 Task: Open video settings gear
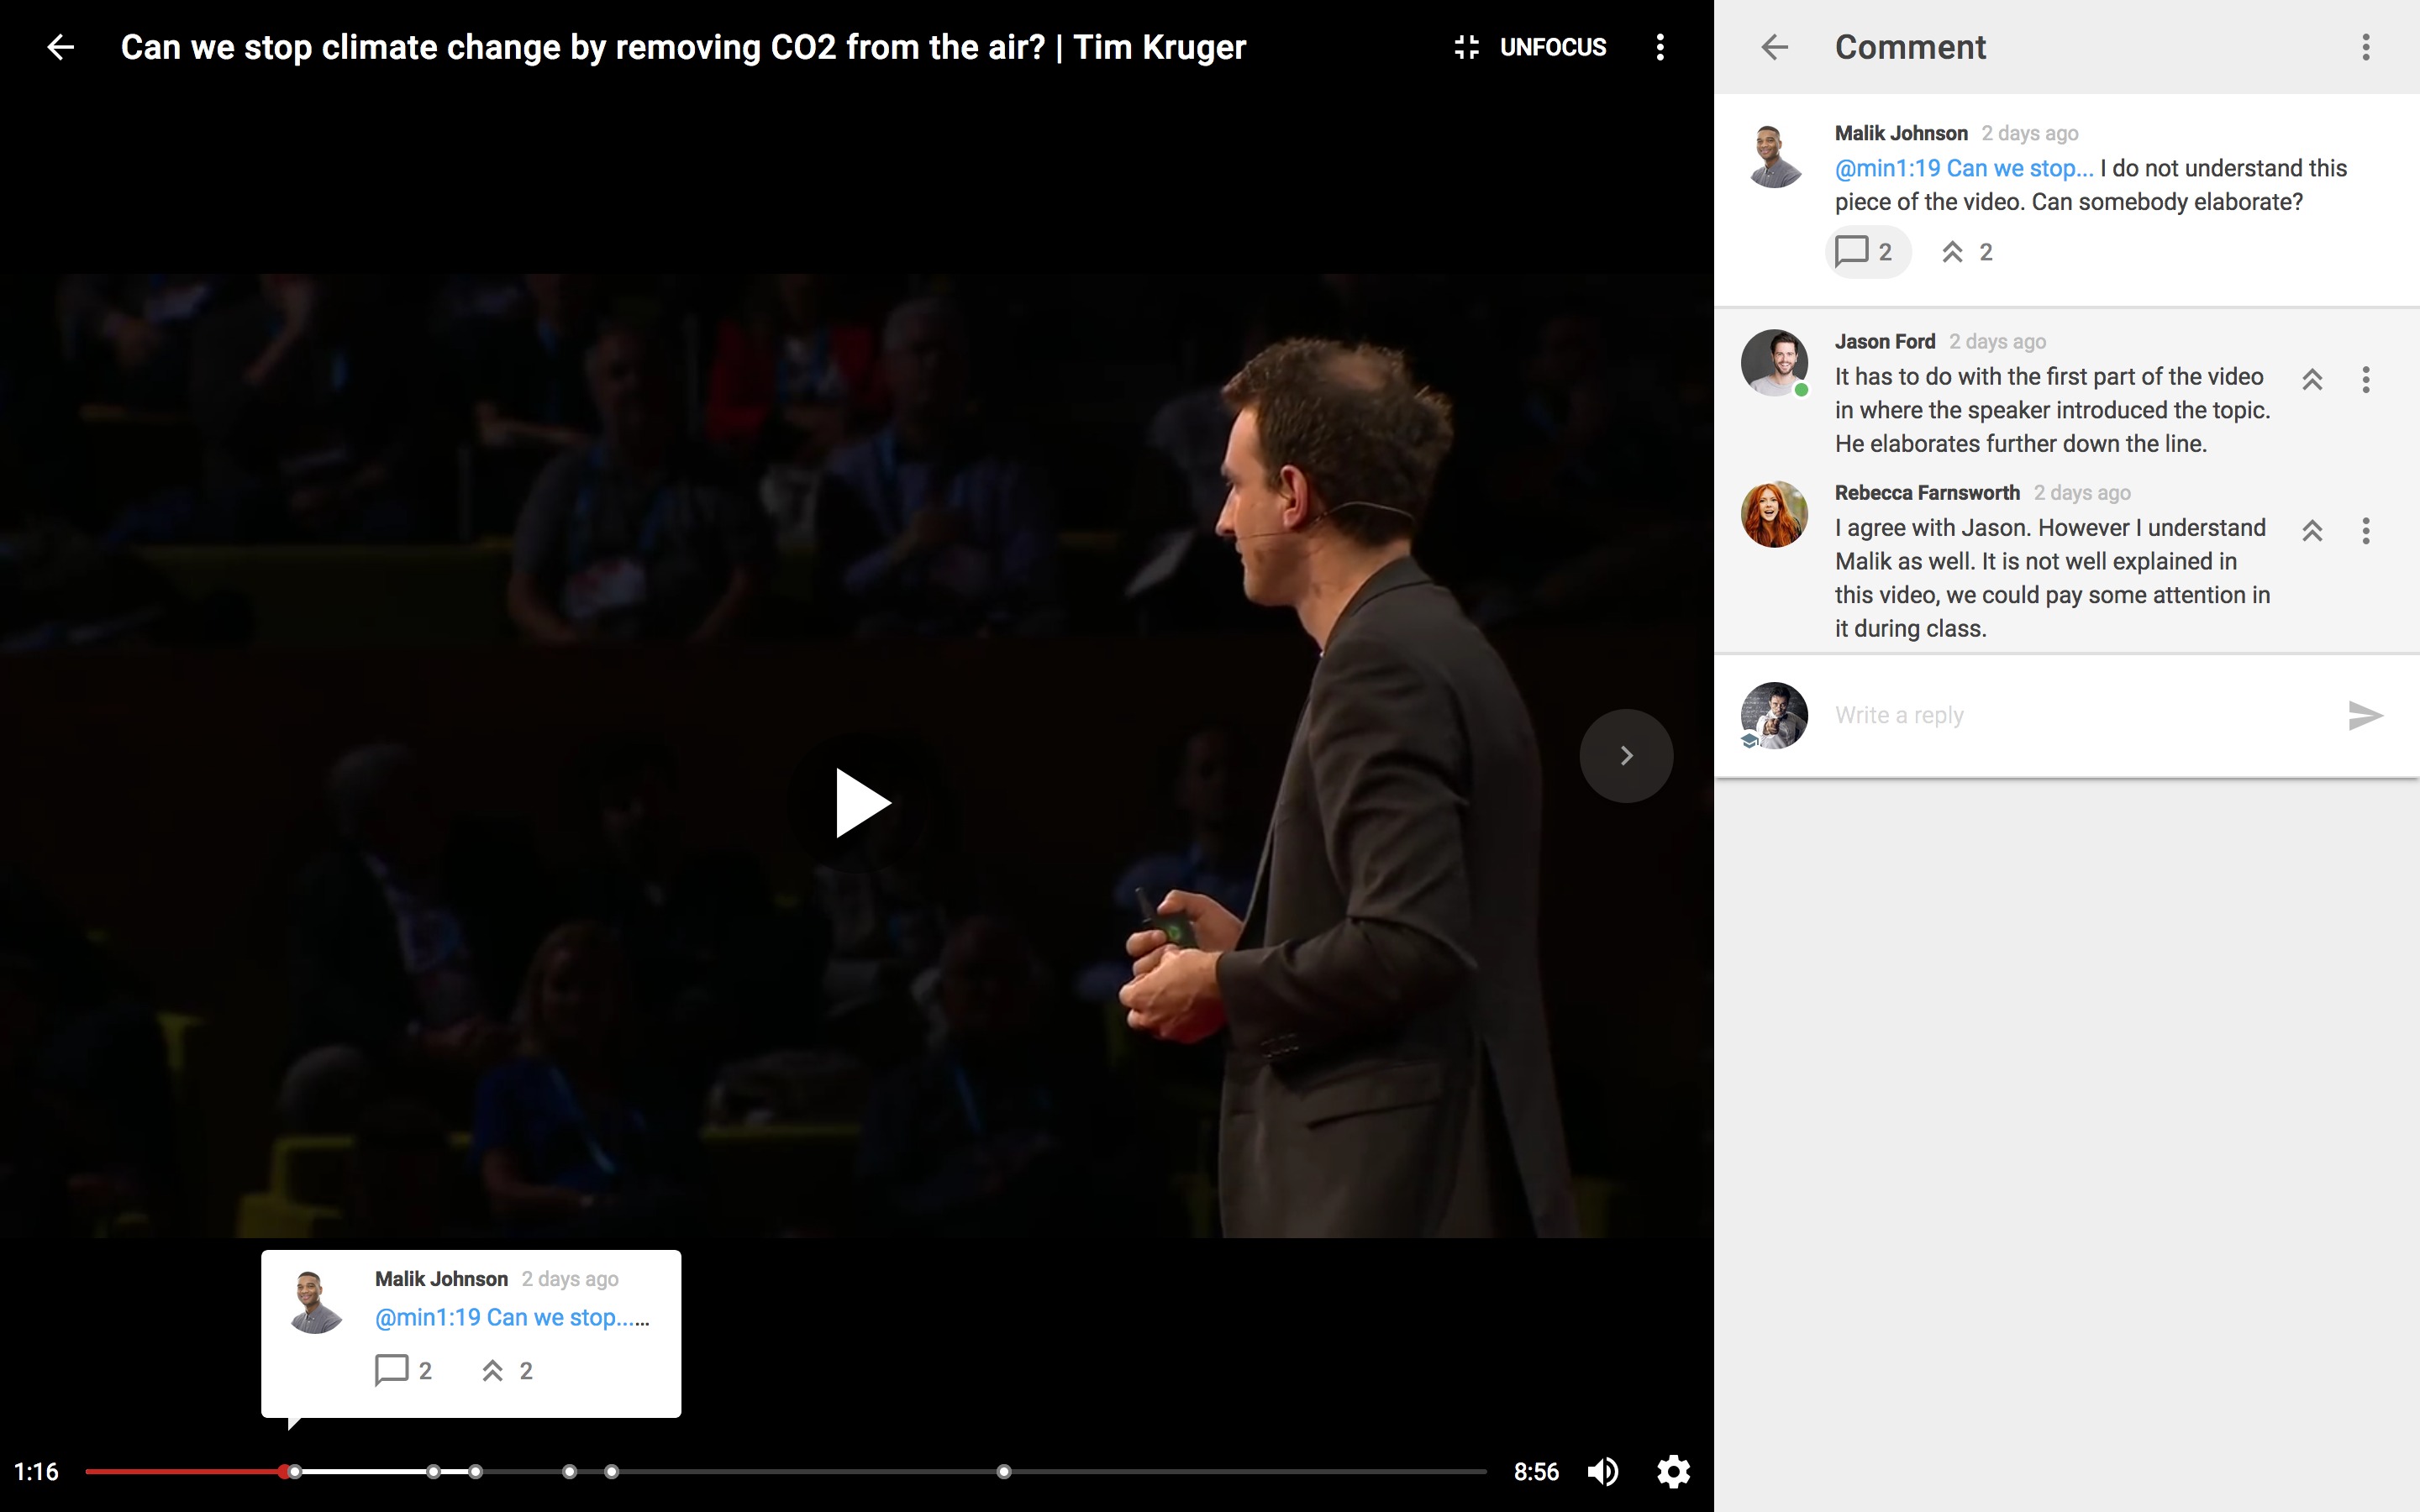[1673, 1472]
